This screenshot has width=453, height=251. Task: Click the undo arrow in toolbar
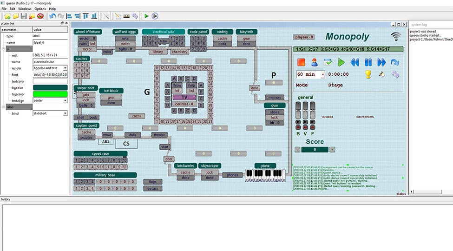click(x=52, y=16)
